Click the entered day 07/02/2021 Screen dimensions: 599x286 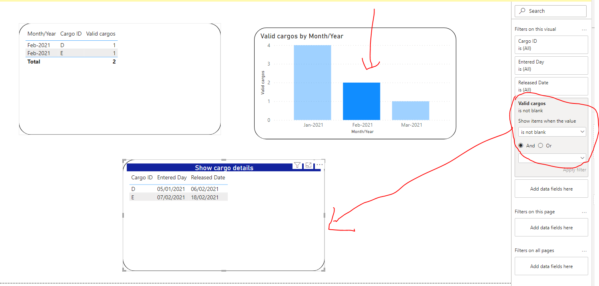point(171,197)
